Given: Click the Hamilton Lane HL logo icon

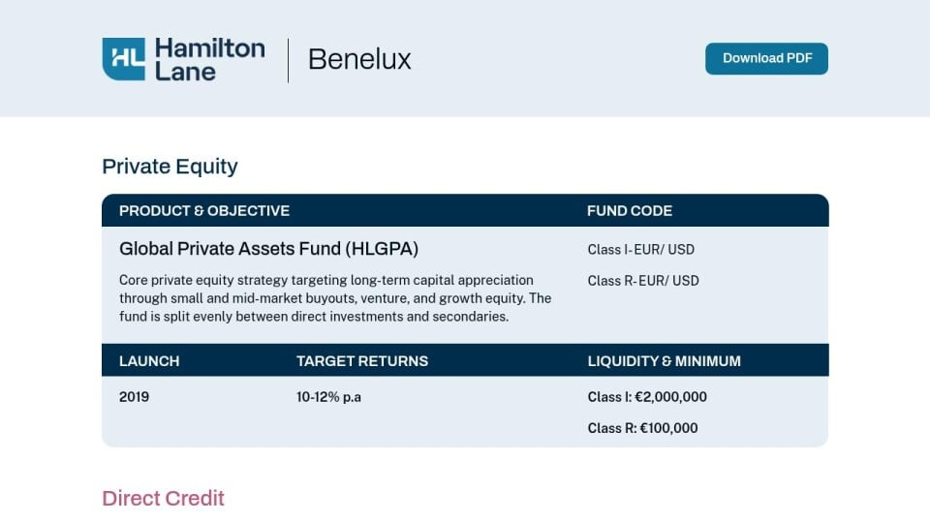Looking at the screenshot, I should [x=123, y=59].
